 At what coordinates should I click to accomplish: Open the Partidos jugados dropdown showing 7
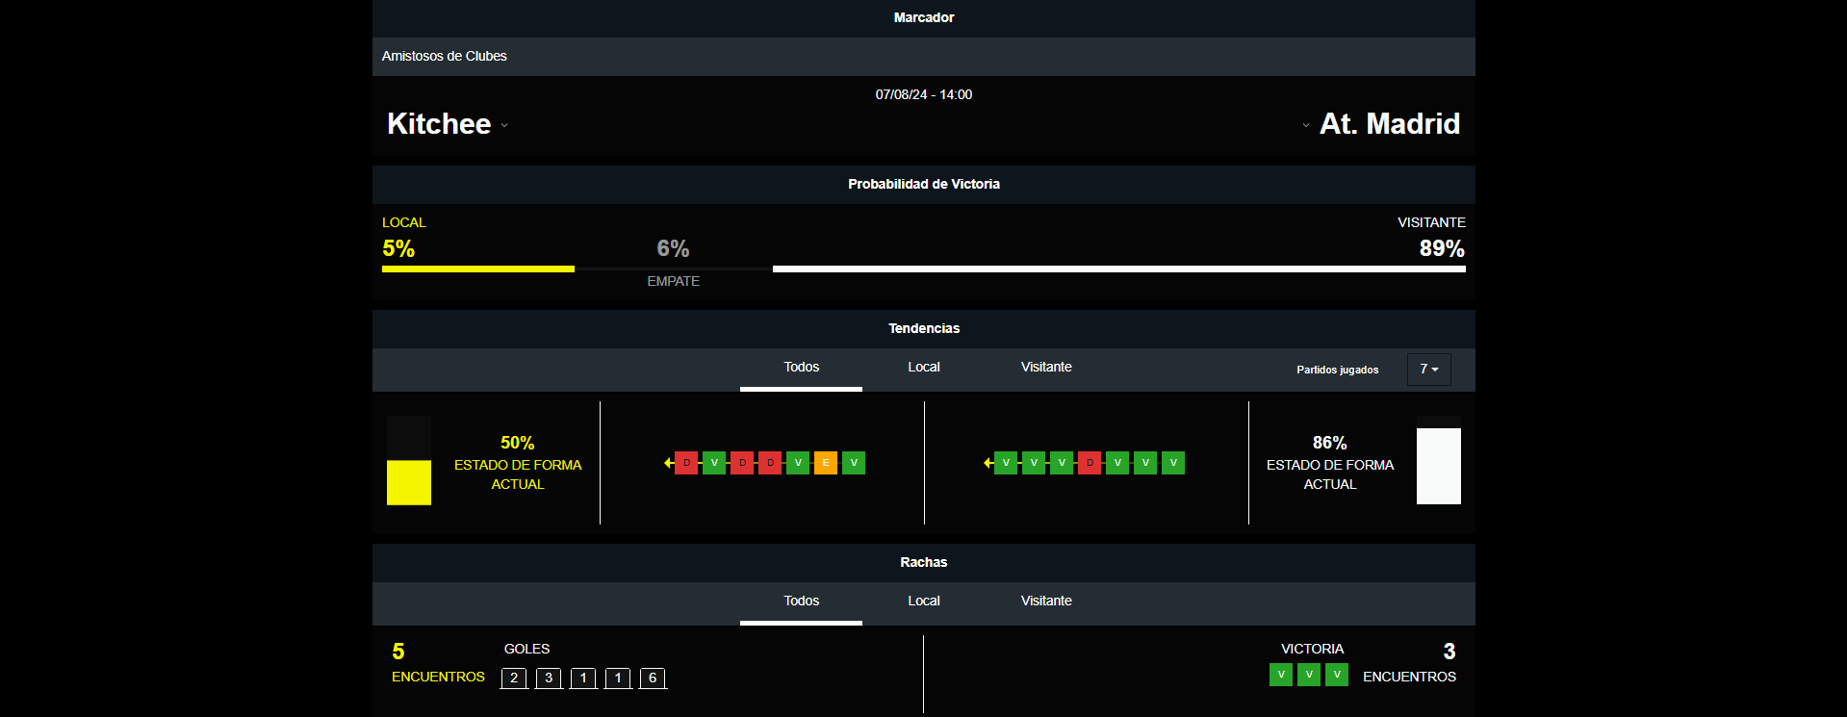[x=1428, y=370]
